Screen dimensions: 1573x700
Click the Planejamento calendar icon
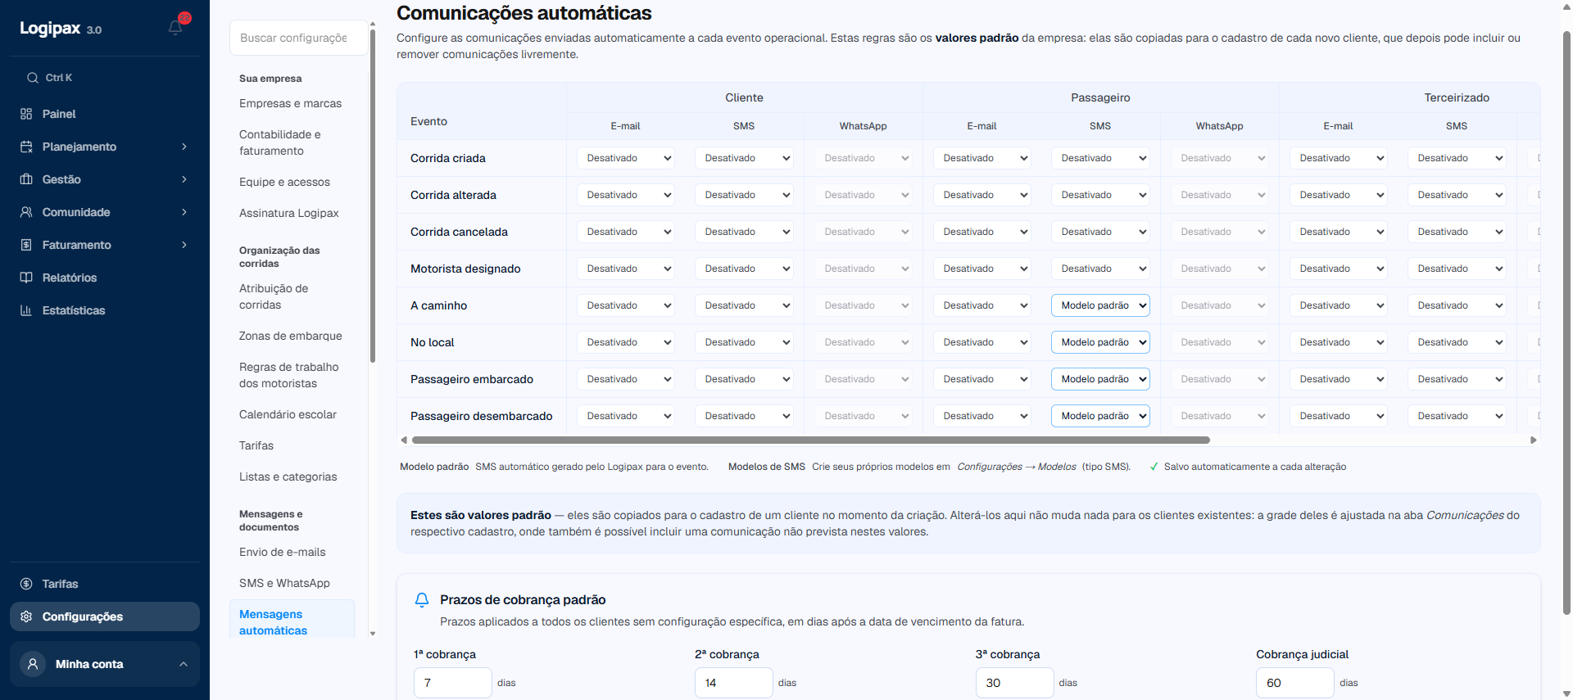coord(26,147)
